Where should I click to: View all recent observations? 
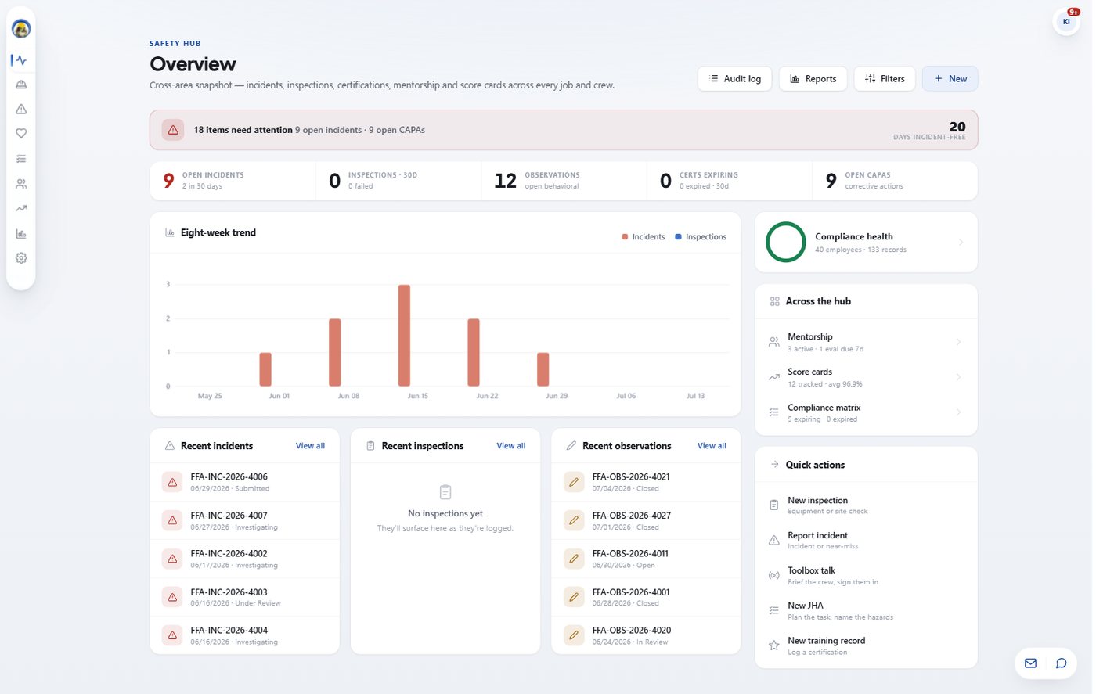712,446
